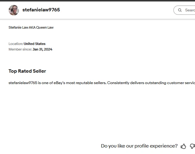Click the sentence starting 'Consistently delivers outstanding'

(151, 83)
